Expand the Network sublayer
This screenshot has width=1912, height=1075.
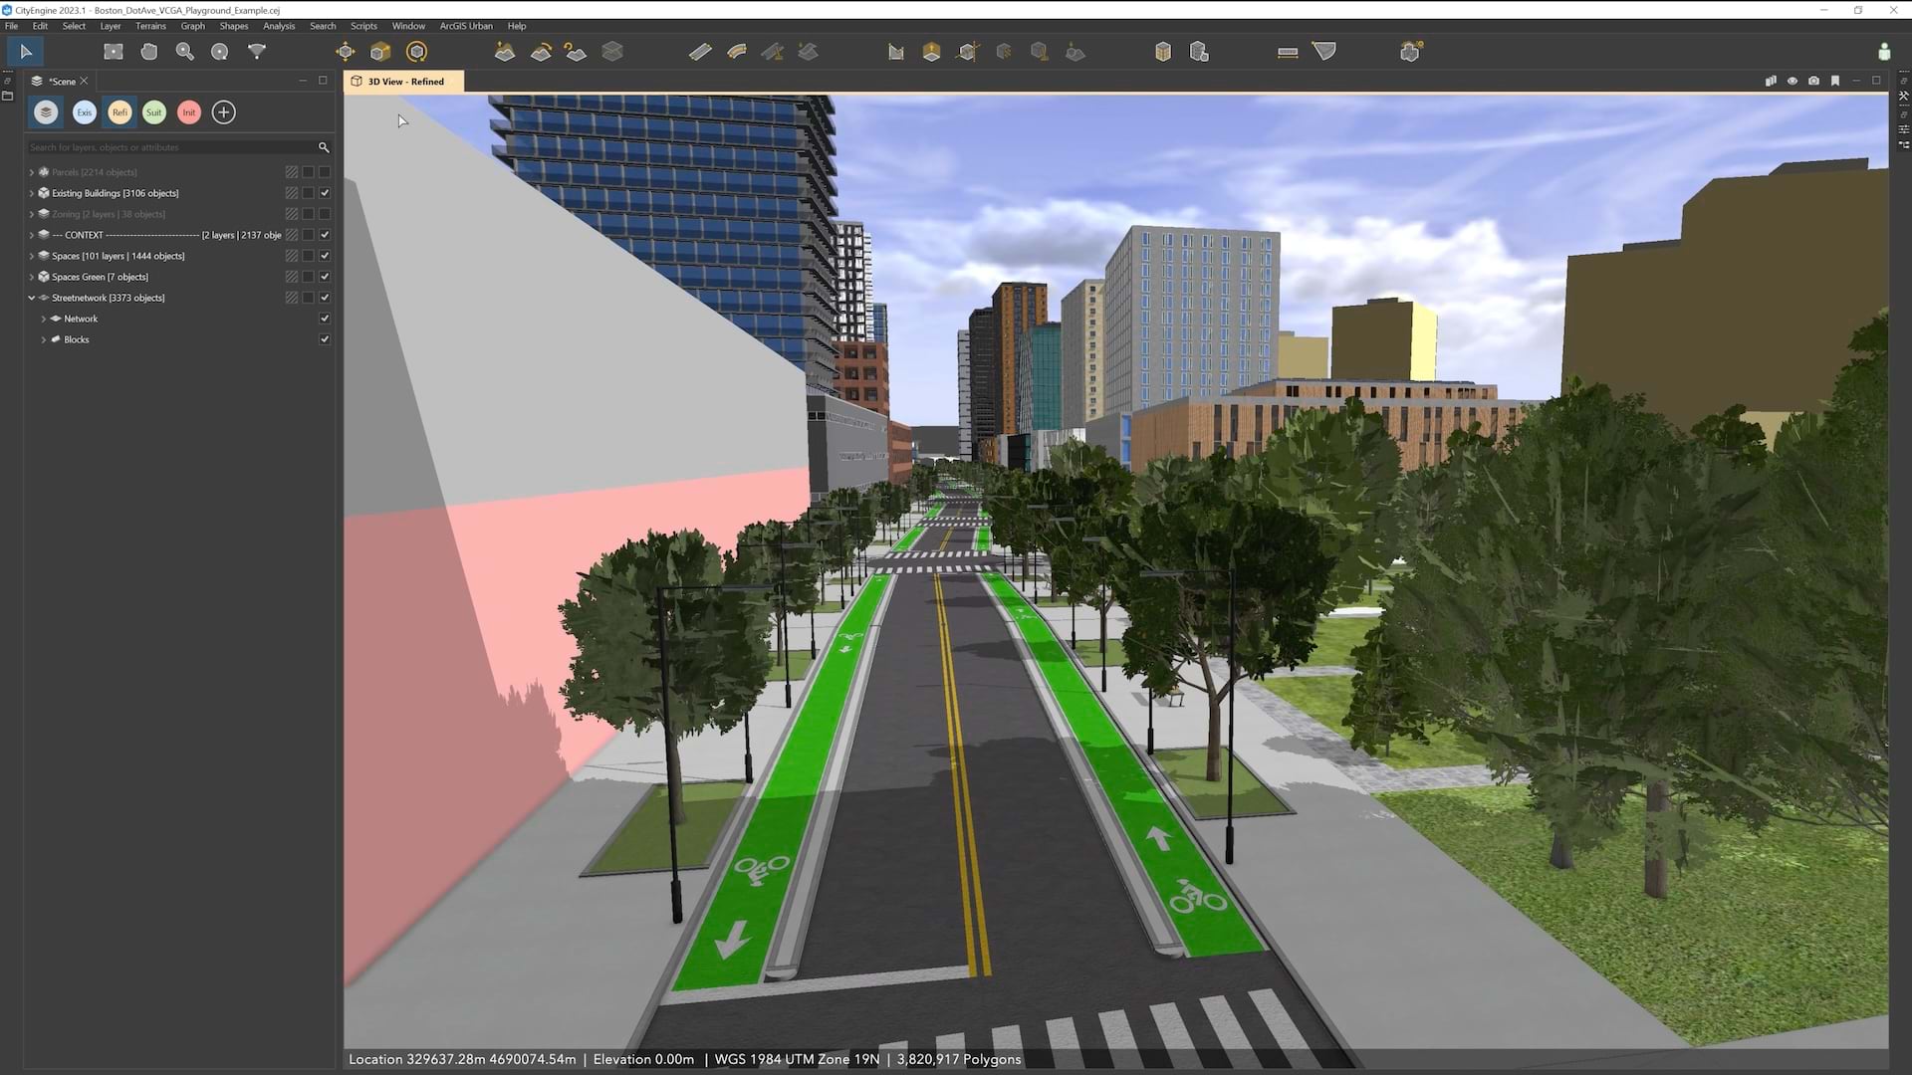tap(43, 319)
